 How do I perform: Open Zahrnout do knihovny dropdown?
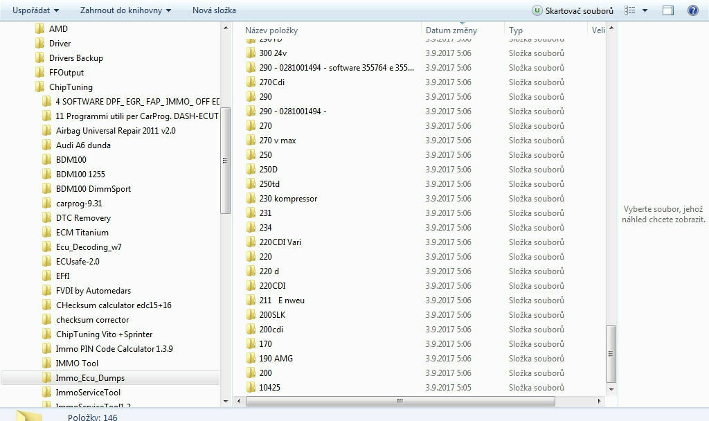point(125,10)
